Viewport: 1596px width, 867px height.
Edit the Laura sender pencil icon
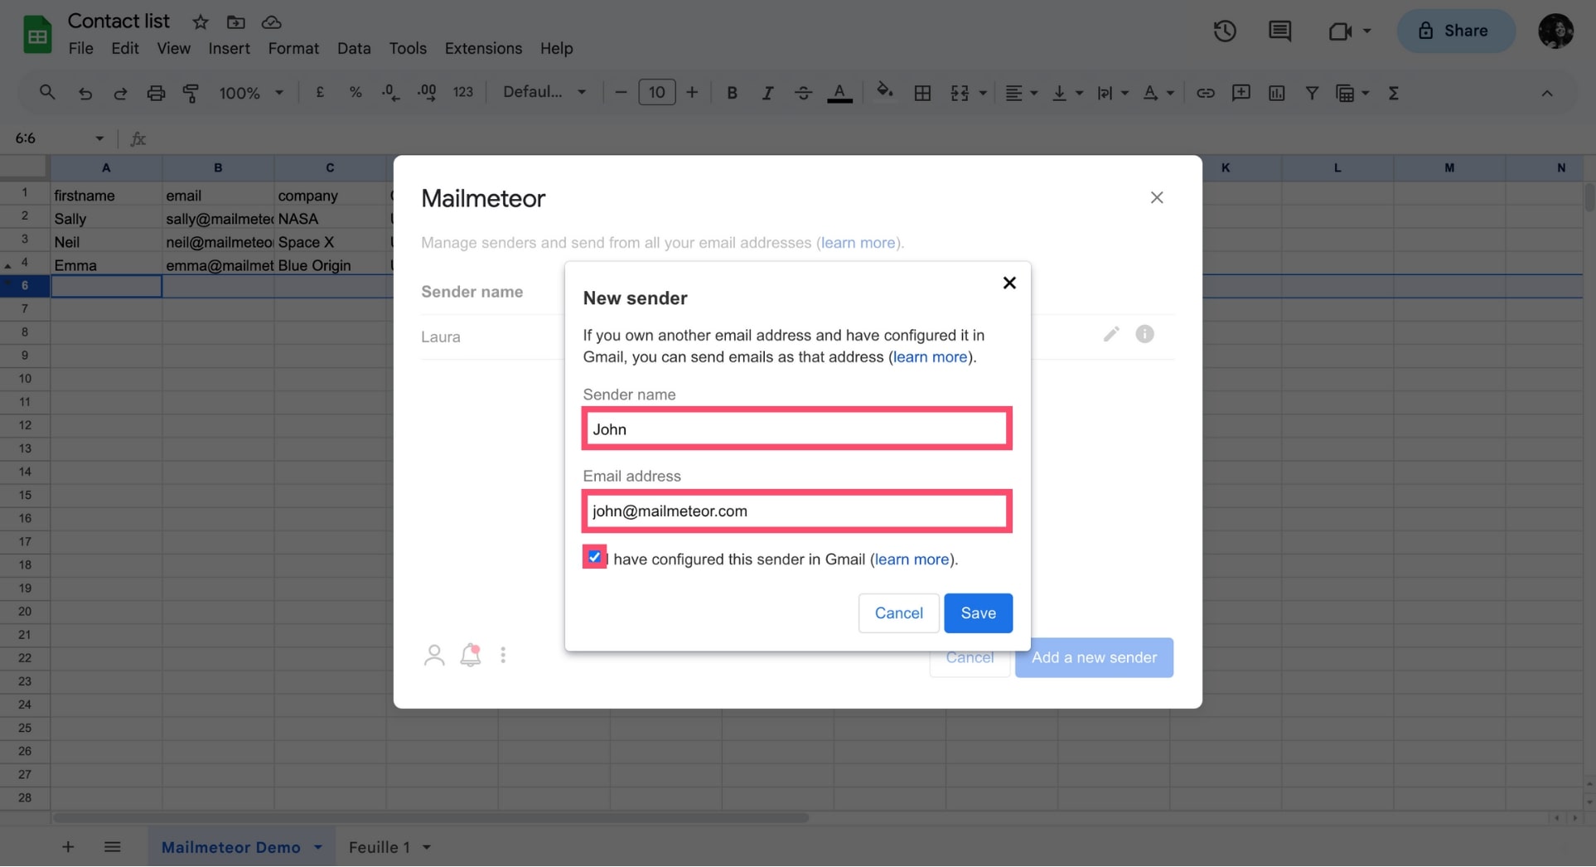[x=1111, y=334]
